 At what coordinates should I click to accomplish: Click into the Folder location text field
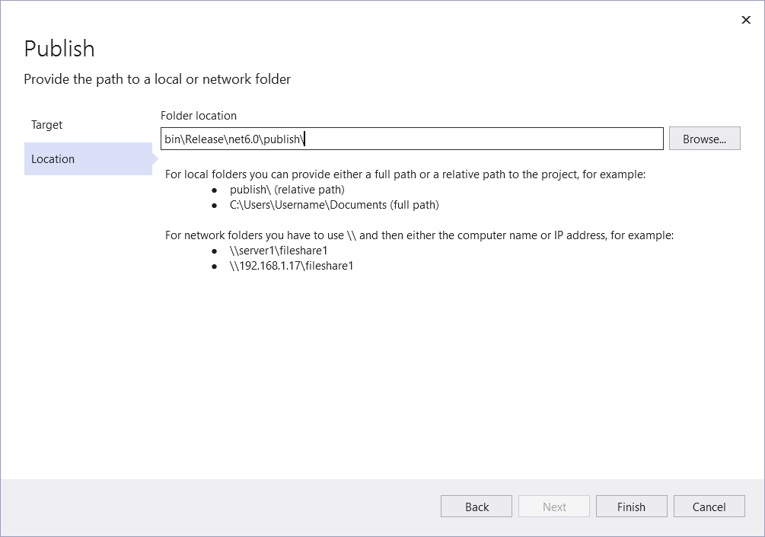[412, 139]
